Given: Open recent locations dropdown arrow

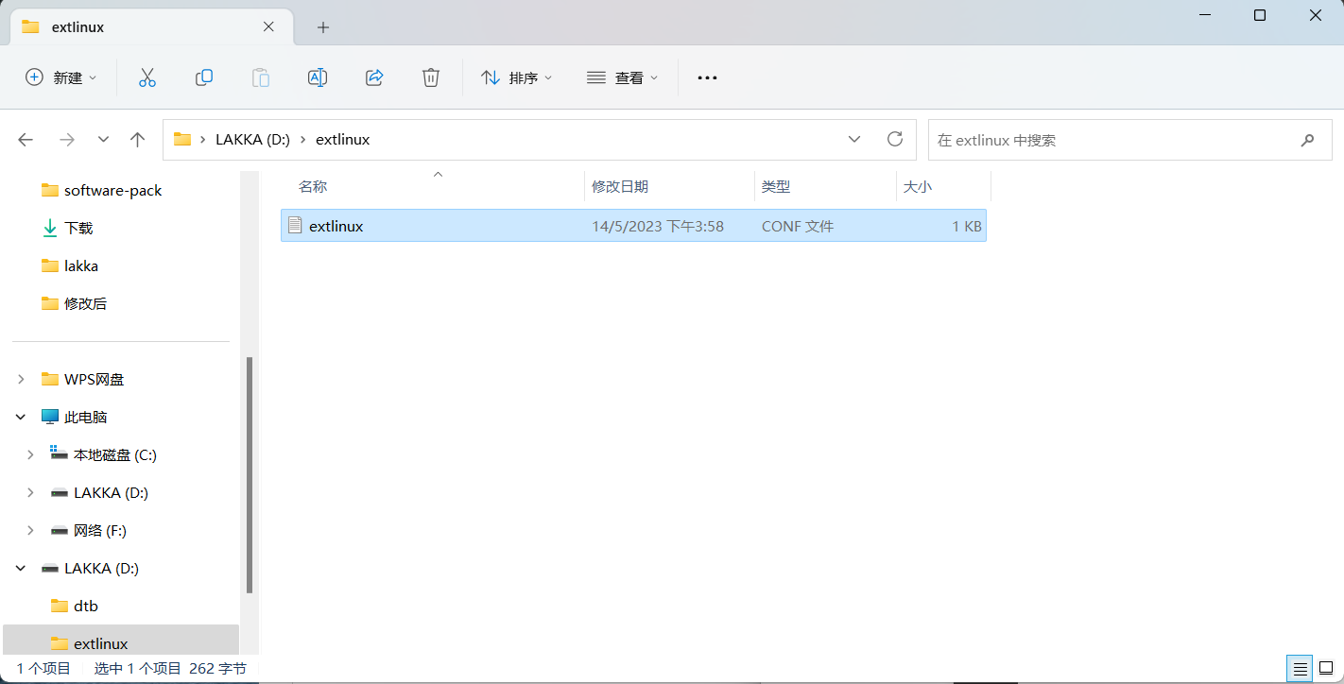Looking at the screenshot, I should 103,140.
